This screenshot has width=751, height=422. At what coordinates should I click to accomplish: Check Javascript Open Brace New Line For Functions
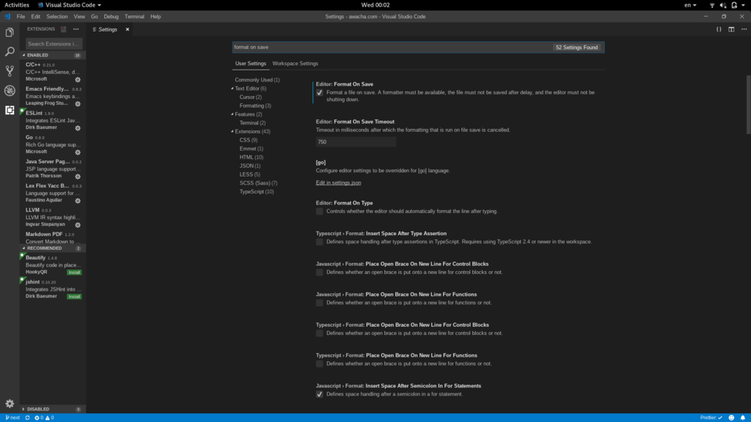(320, 303)
